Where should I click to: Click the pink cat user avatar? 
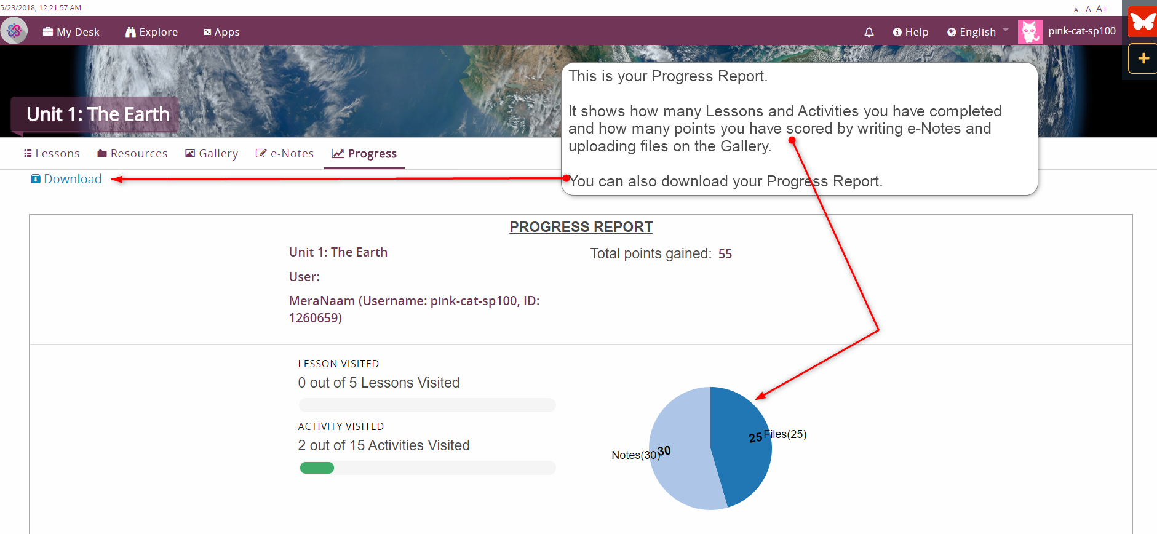[x=1030, y=31]
